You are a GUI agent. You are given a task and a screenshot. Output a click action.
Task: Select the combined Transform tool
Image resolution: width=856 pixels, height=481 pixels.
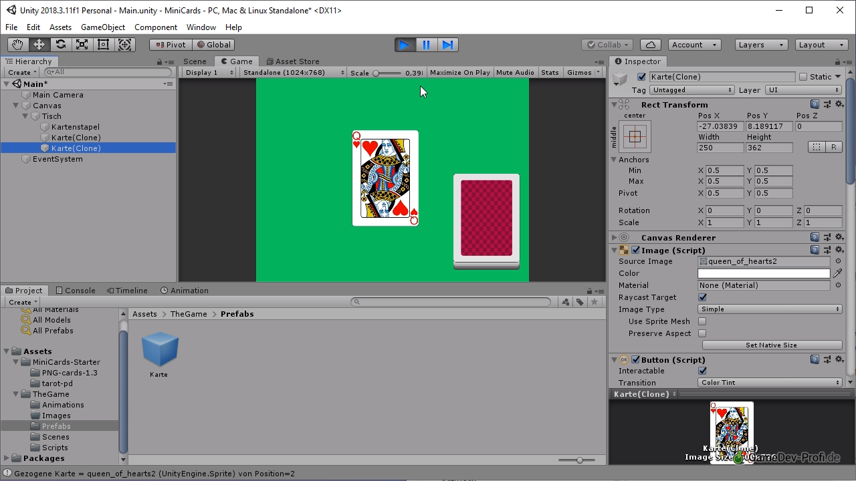(x=124, y=45)
